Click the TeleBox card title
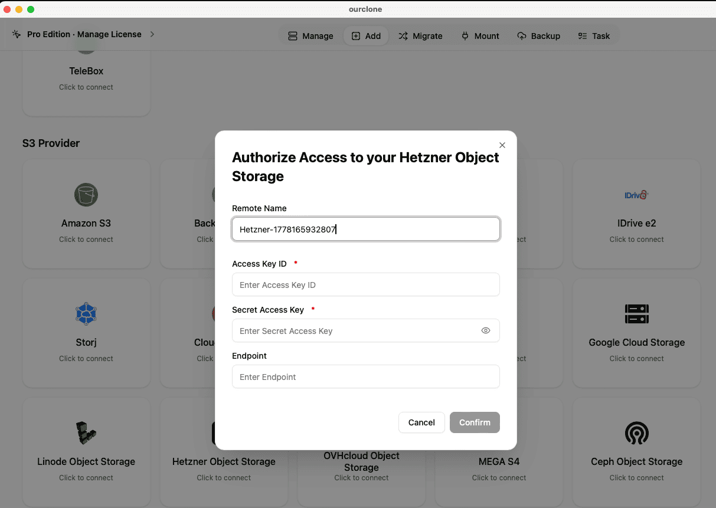The height and width of the screenshot is (508, 716). (86, 71)
